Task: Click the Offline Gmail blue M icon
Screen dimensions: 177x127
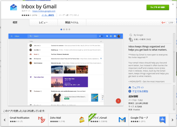Action: tap(122, 120)
